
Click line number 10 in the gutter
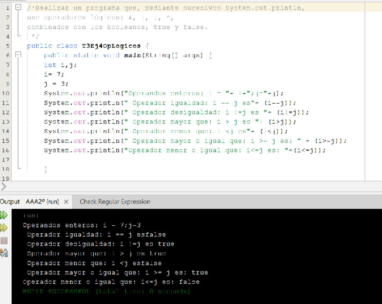pos(6,93)
